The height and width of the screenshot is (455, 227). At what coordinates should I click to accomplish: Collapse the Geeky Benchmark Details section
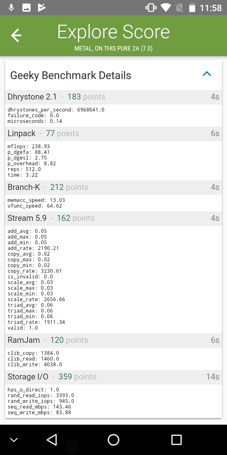pyautogui.click(x=207, y=74)
